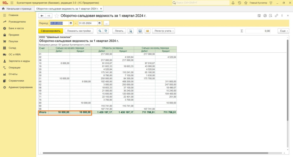Open the Зарплата и кадры section
The image size is (293, 157).
pos(19,61)
